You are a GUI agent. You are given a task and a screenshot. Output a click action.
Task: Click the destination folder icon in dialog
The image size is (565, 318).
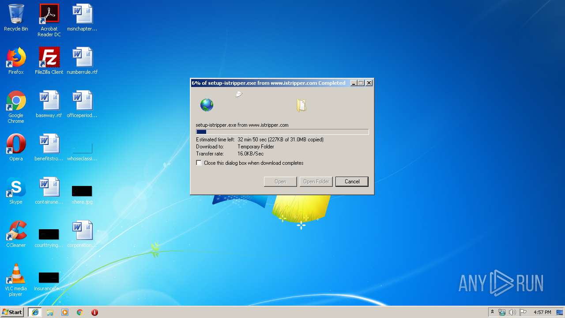(301, 105)
